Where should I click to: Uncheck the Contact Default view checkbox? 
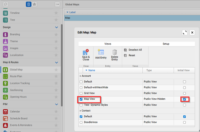[81, 116]
